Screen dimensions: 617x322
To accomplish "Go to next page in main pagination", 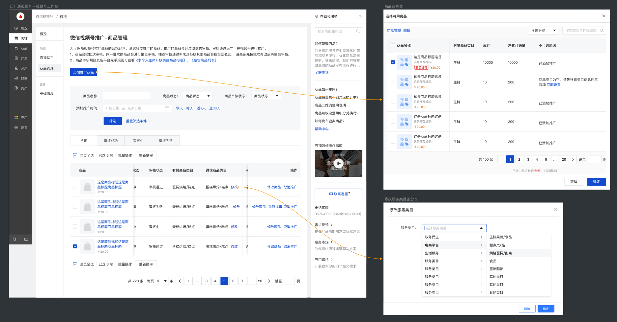I will point(269,281).
